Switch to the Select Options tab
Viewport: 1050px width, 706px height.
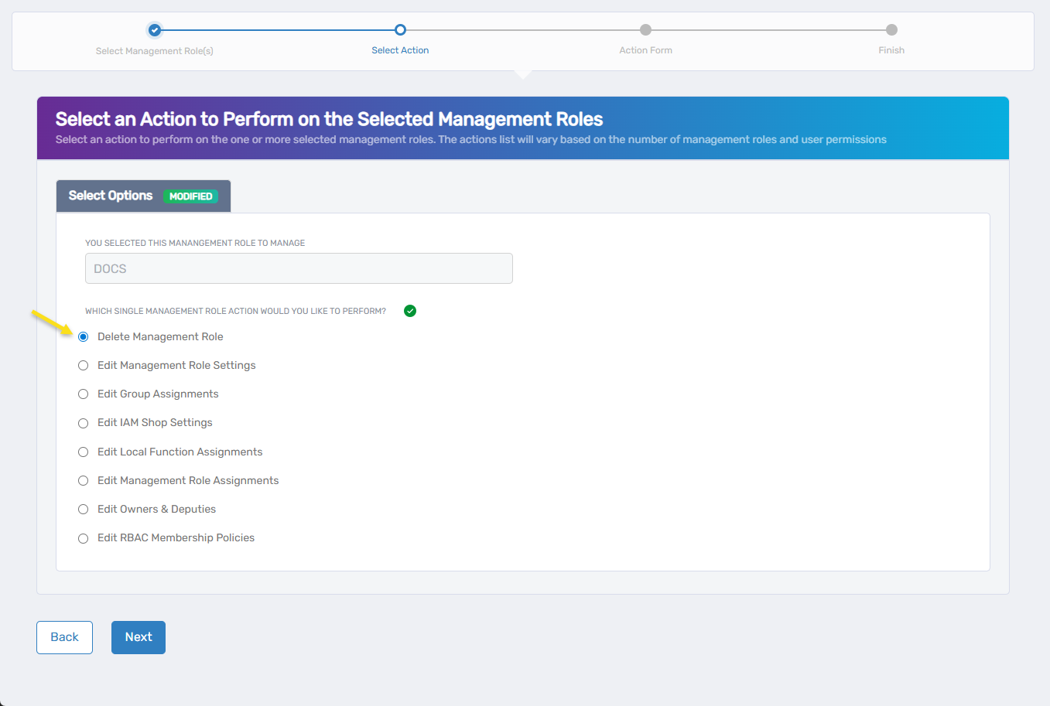pyautogui.click(x=110, y=196)
